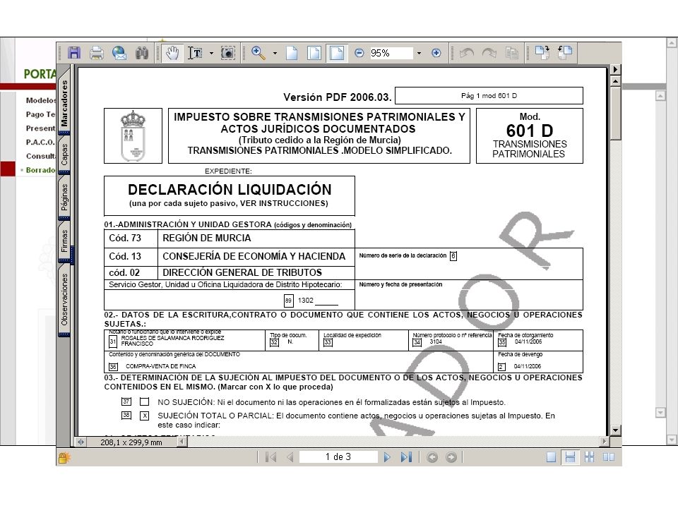Click the Consulta link in portal sidebar
The image size is (678, 508).
click(41, 155)
